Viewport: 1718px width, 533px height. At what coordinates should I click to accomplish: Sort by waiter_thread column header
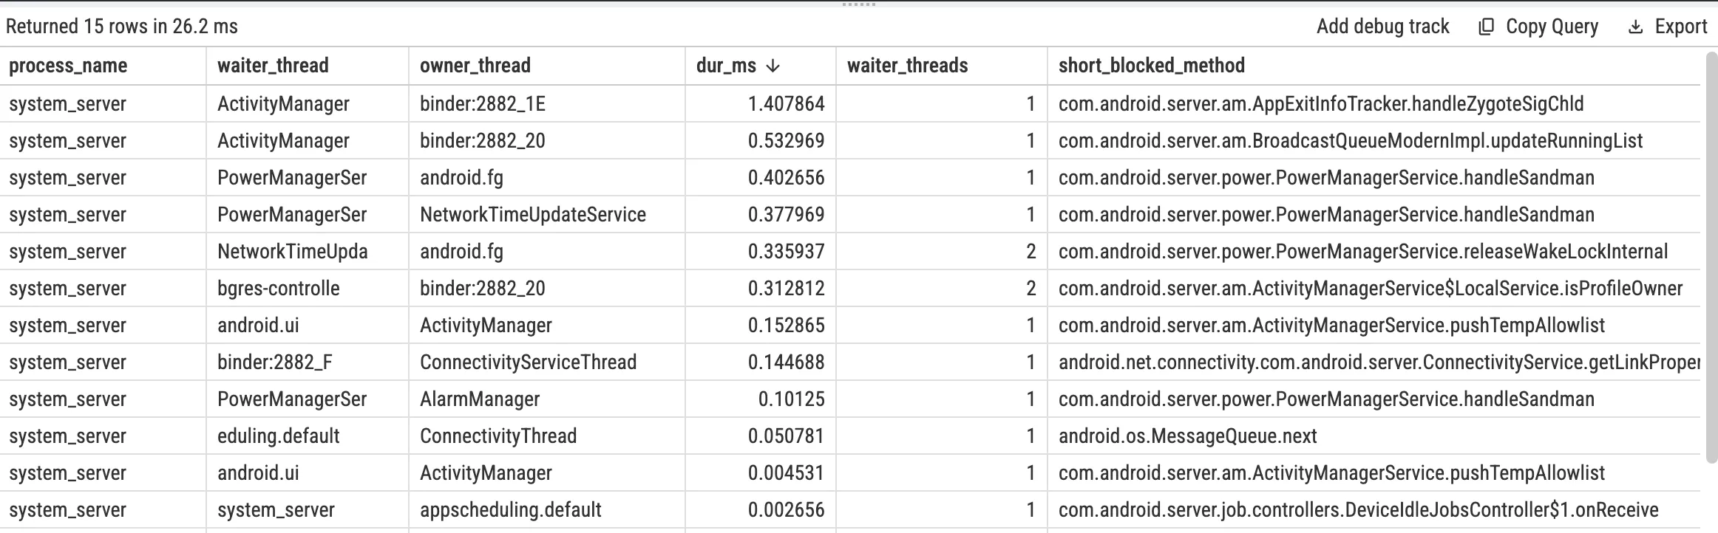click(273, 66)
